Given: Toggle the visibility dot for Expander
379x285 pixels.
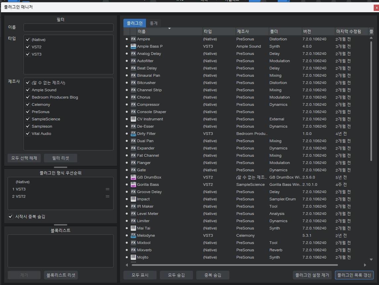Looking at the screenshot, I should [127, 148].
